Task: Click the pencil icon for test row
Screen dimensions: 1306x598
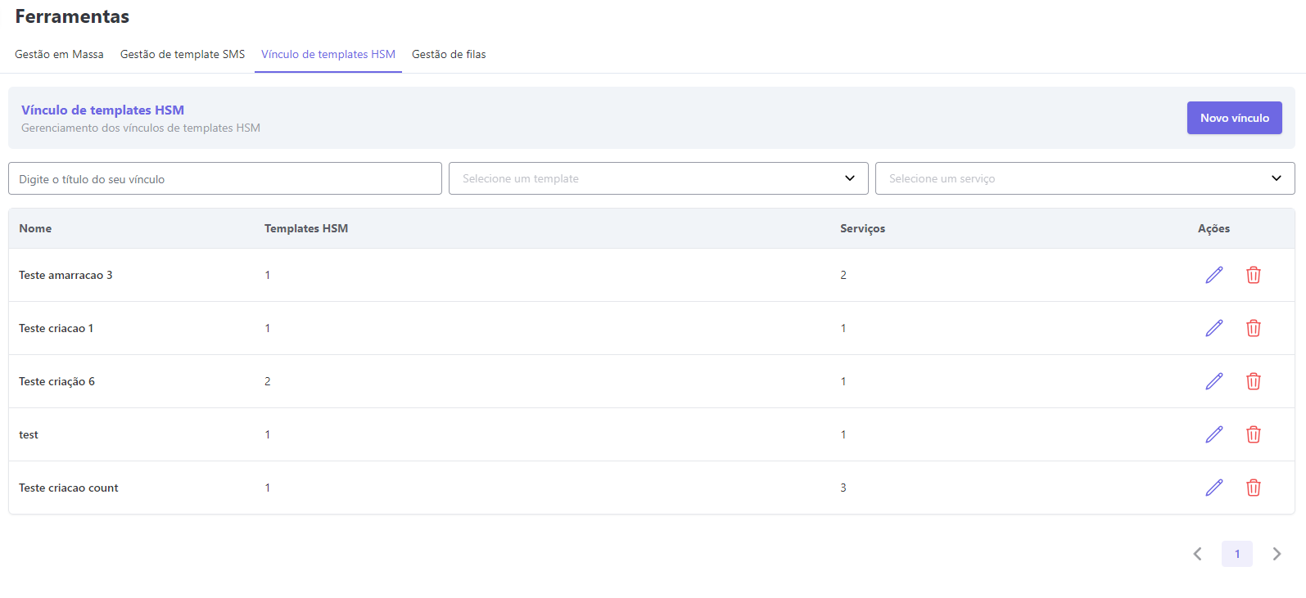Action: pyautogui.click(x=1214, y=434)
